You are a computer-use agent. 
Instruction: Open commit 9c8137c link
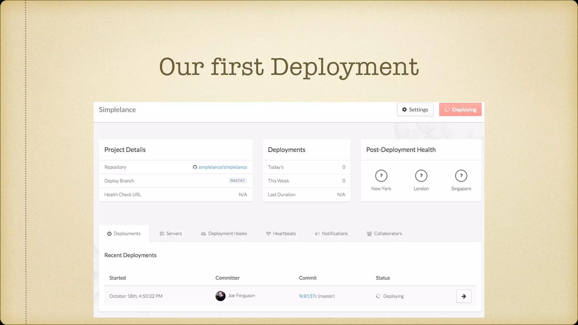coord(308,296)
